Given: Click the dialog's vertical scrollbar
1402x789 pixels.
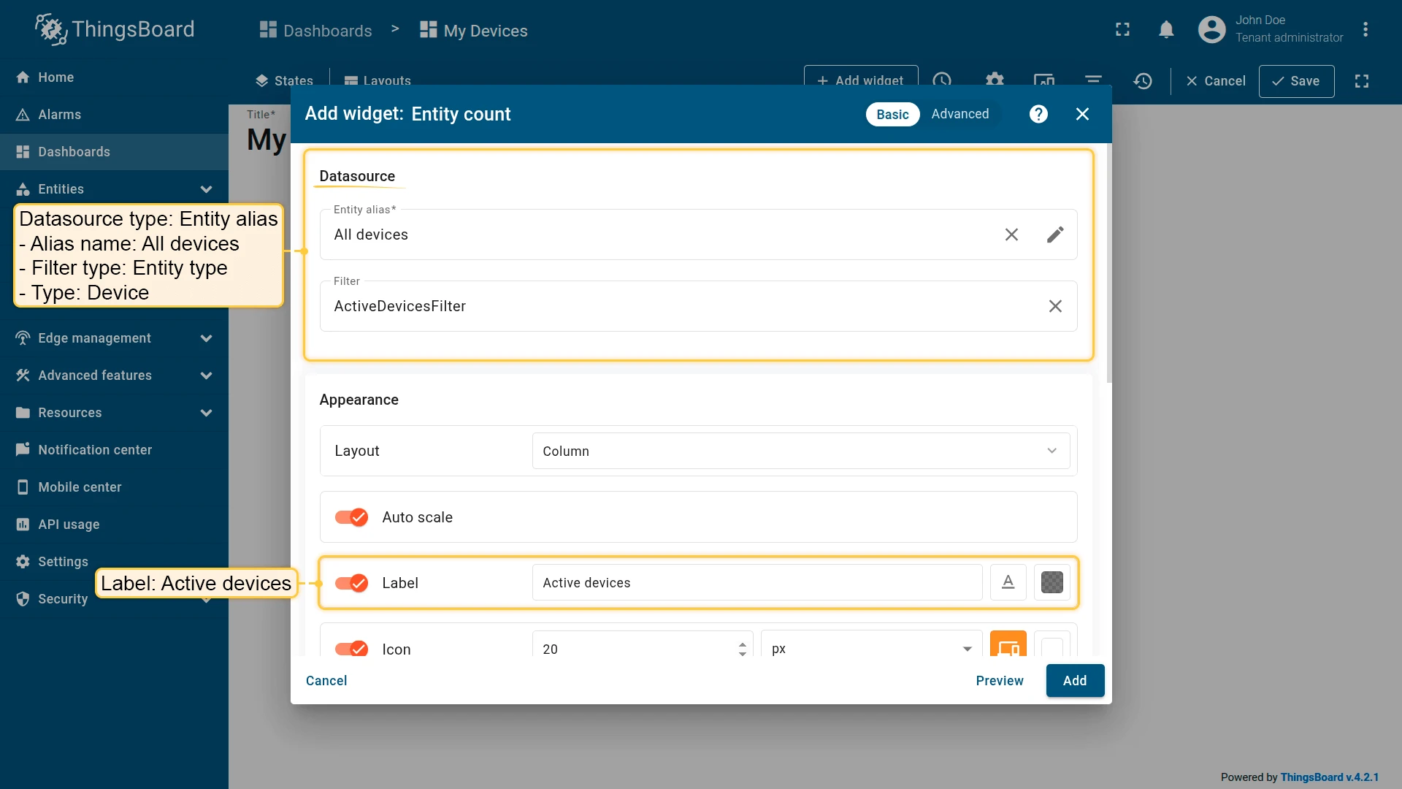Looking at the screenshot, I should pos(1109,263).
